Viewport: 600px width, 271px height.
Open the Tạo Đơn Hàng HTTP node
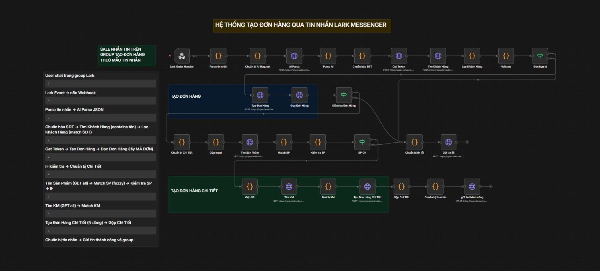pyautogui.click(x=260, y=95)
